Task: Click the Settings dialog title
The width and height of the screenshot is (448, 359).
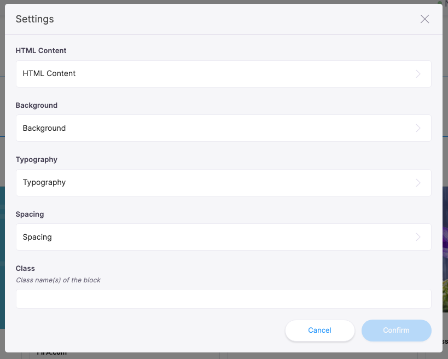Action: (x=34, y=19)
